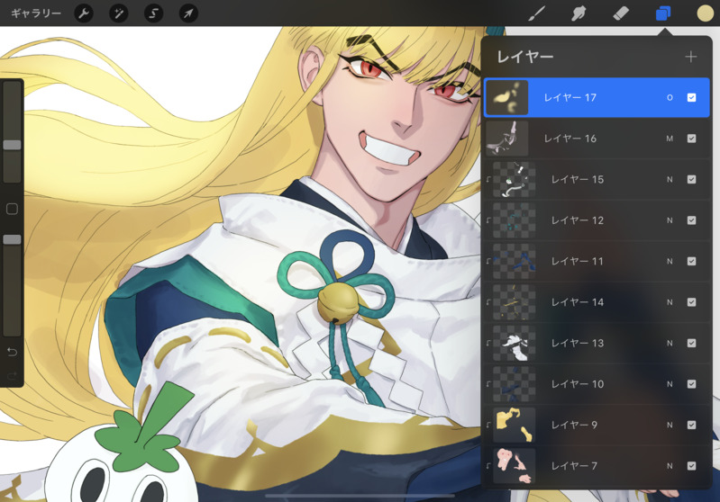Add a new layer with plus button

(x=690, y=57)
